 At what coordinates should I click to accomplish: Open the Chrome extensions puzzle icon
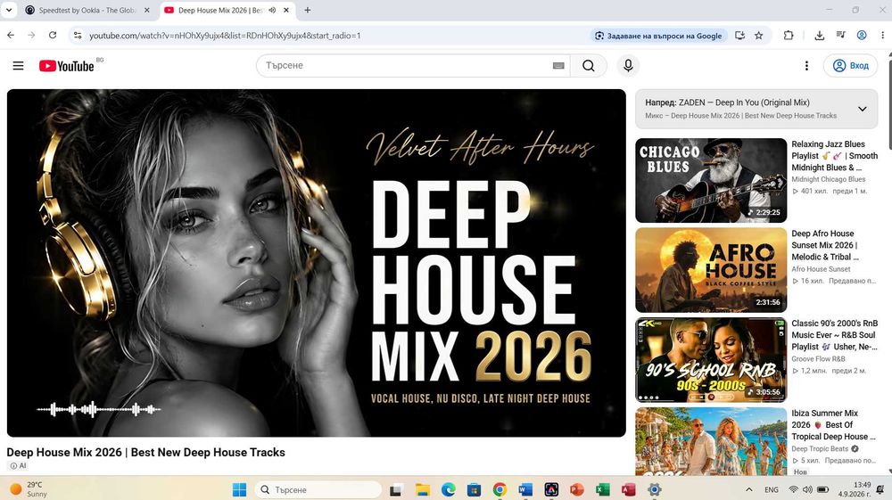point(788,36)
